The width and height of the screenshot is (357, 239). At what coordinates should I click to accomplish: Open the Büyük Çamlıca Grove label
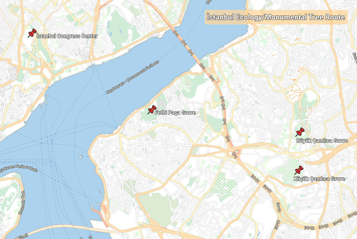(x=322, y=140)
